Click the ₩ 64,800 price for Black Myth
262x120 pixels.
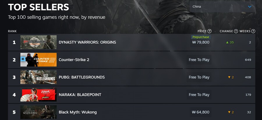coord(201,112)
